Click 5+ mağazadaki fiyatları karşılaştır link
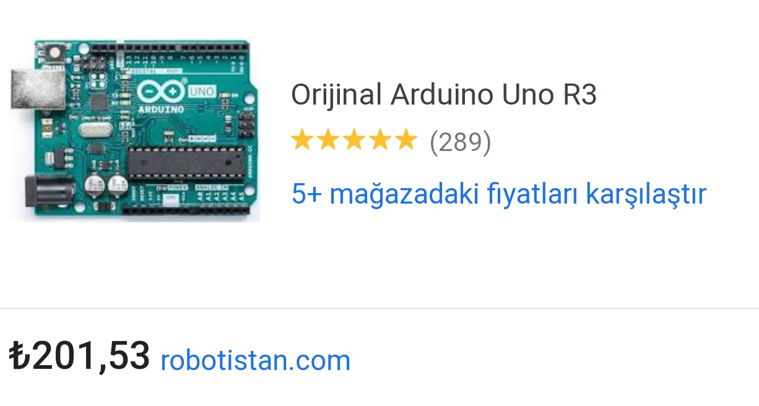Screen dimensions: 759x406 [498, 194]
